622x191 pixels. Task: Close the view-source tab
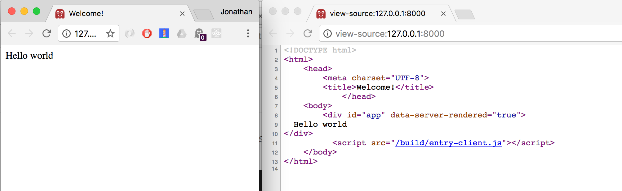(443, 14)
